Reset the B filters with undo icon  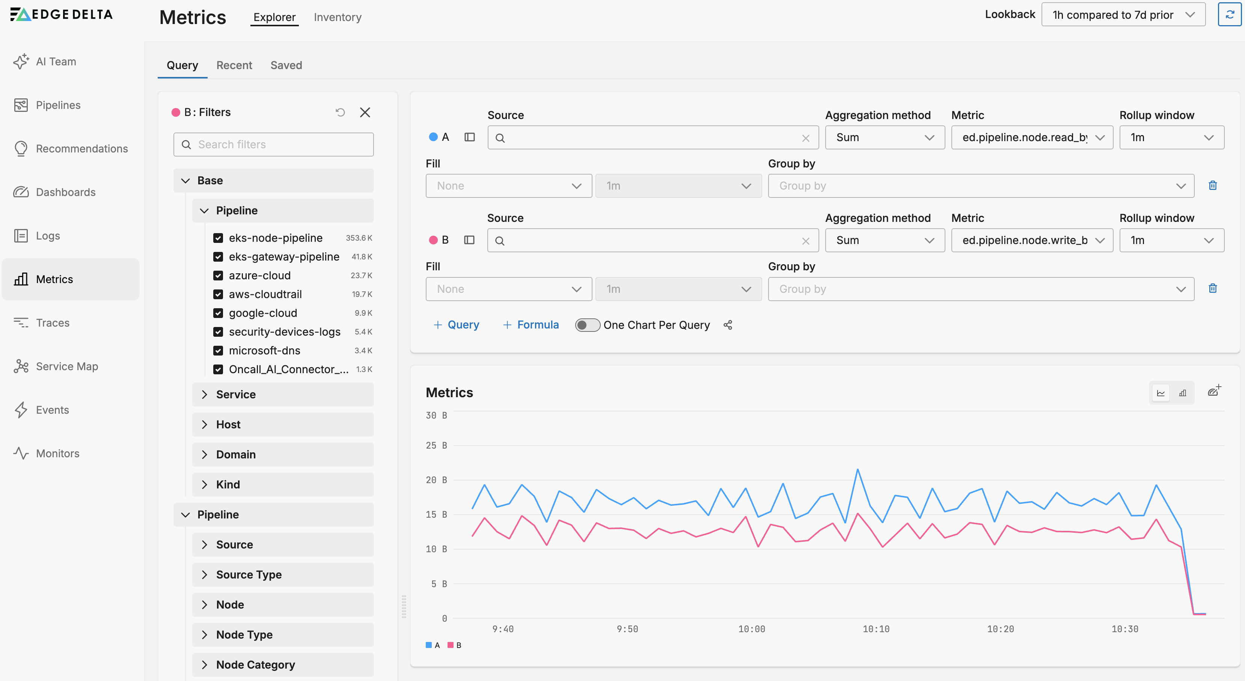click(x=340, y=112)
